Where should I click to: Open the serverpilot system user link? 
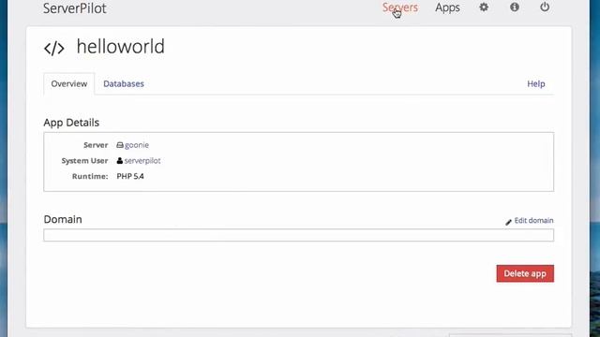point(142,161)
